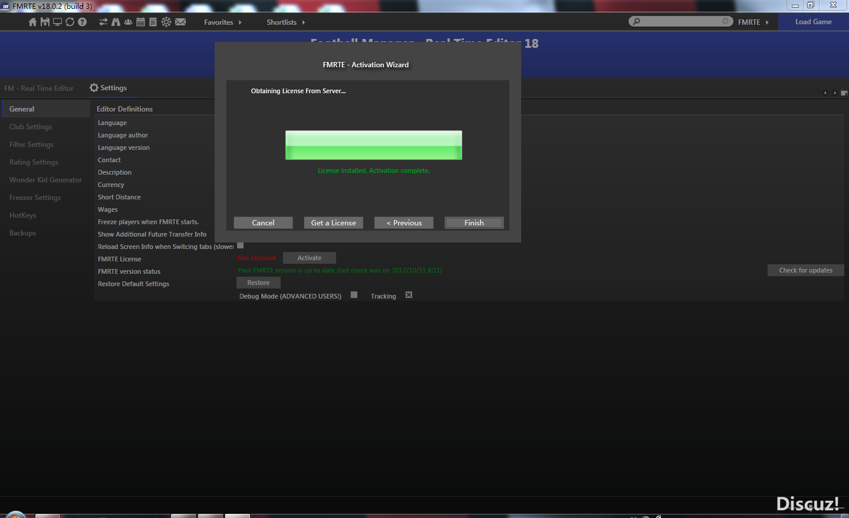Click the Editor Definitions heading
Image resolution: width=849 pixels, height=518 pixels.
click(124, 109)
